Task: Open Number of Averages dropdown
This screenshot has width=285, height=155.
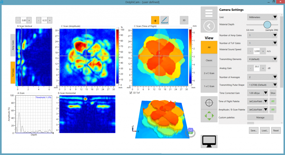Action: 262,77
